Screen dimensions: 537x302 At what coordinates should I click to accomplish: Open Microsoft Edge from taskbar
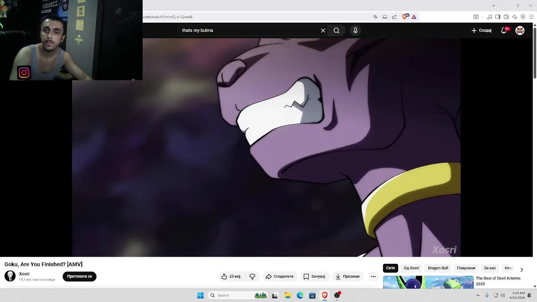tap(300, 295)
